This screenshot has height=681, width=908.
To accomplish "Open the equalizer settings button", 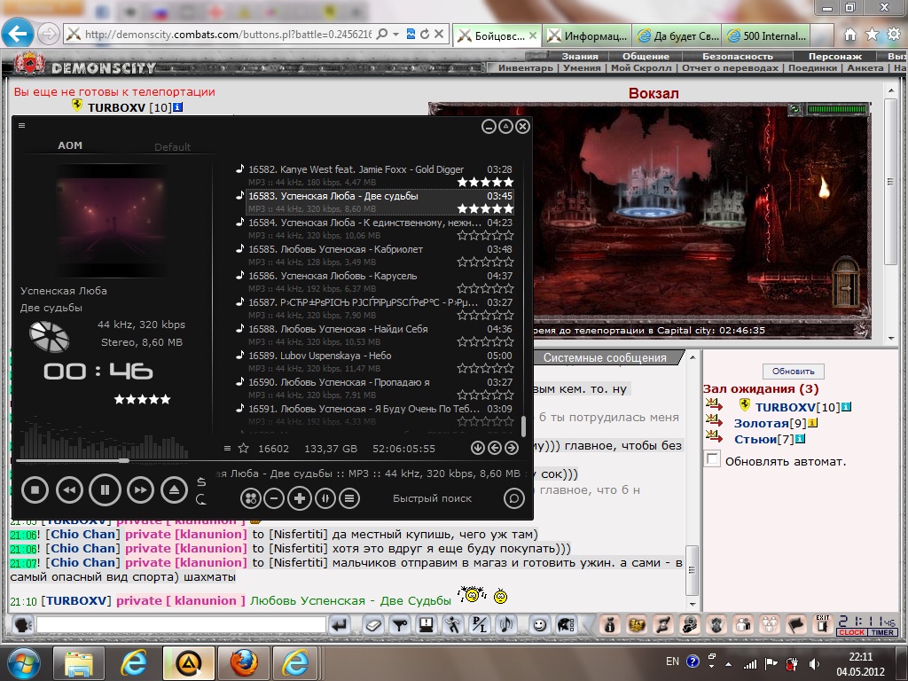I will click(x=325, y=498).
